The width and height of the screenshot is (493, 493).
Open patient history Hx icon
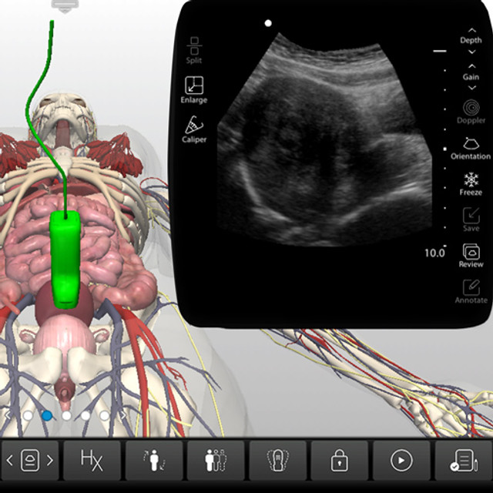click(x=92, y=461)
